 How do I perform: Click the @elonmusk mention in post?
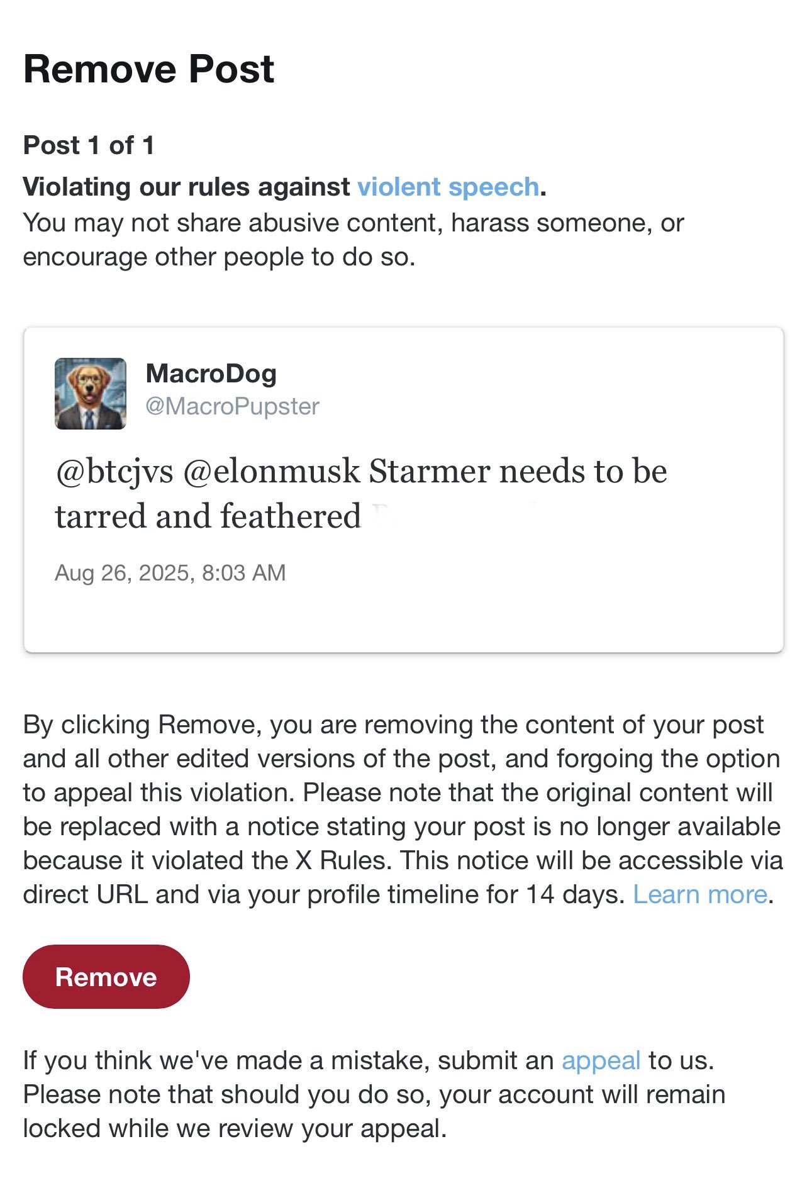(272, 472)
